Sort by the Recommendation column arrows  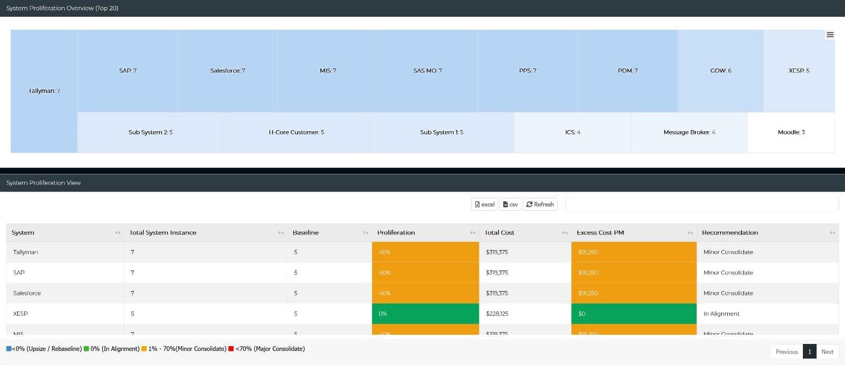click(832, 233)
